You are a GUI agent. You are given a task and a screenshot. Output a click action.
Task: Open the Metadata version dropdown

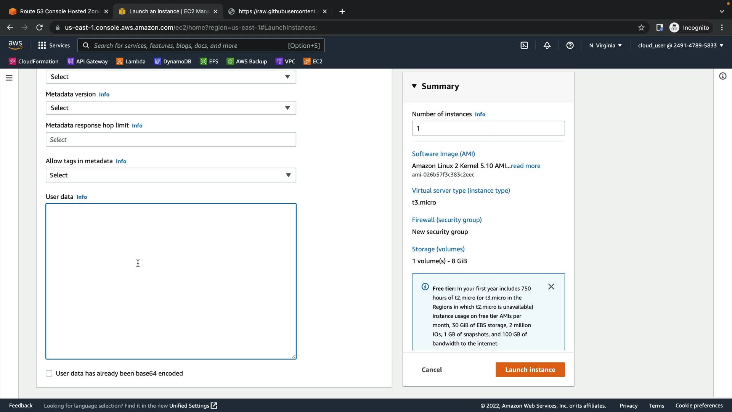[171, 108]
